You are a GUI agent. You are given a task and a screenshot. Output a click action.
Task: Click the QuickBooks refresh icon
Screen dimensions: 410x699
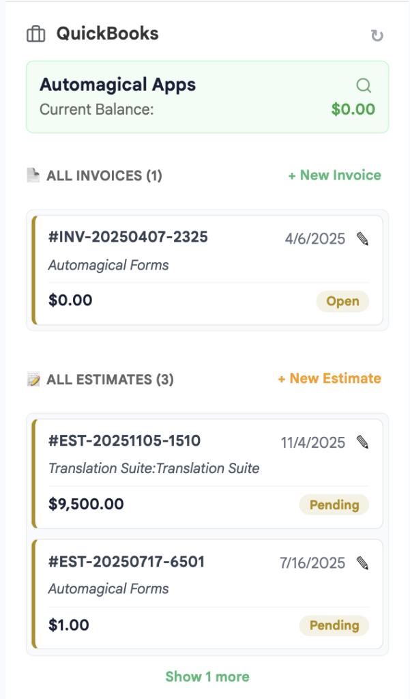click(377, 35)
